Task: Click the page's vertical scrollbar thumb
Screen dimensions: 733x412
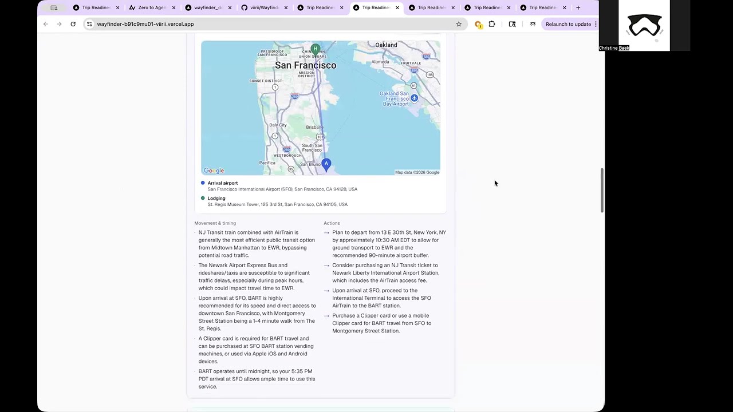Action: tap(602, 191)
